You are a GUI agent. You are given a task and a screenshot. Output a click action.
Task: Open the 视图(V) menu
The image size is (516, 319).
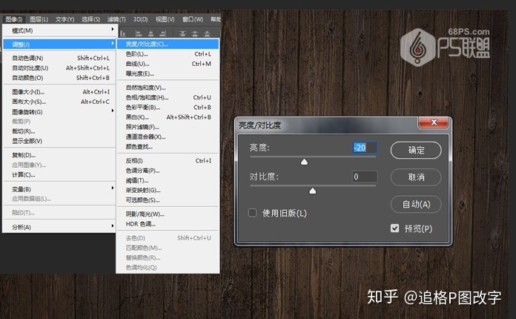coord(165,19)
